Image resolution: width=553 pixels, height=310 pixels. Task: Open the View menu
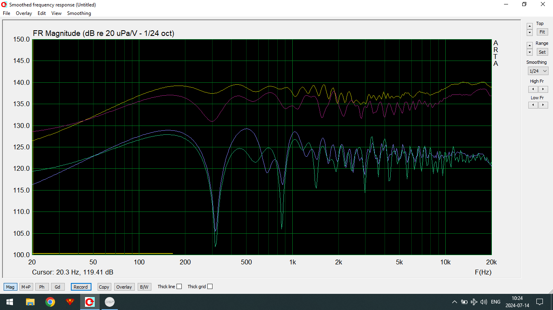pyautogui.click(x=56, y=13)
